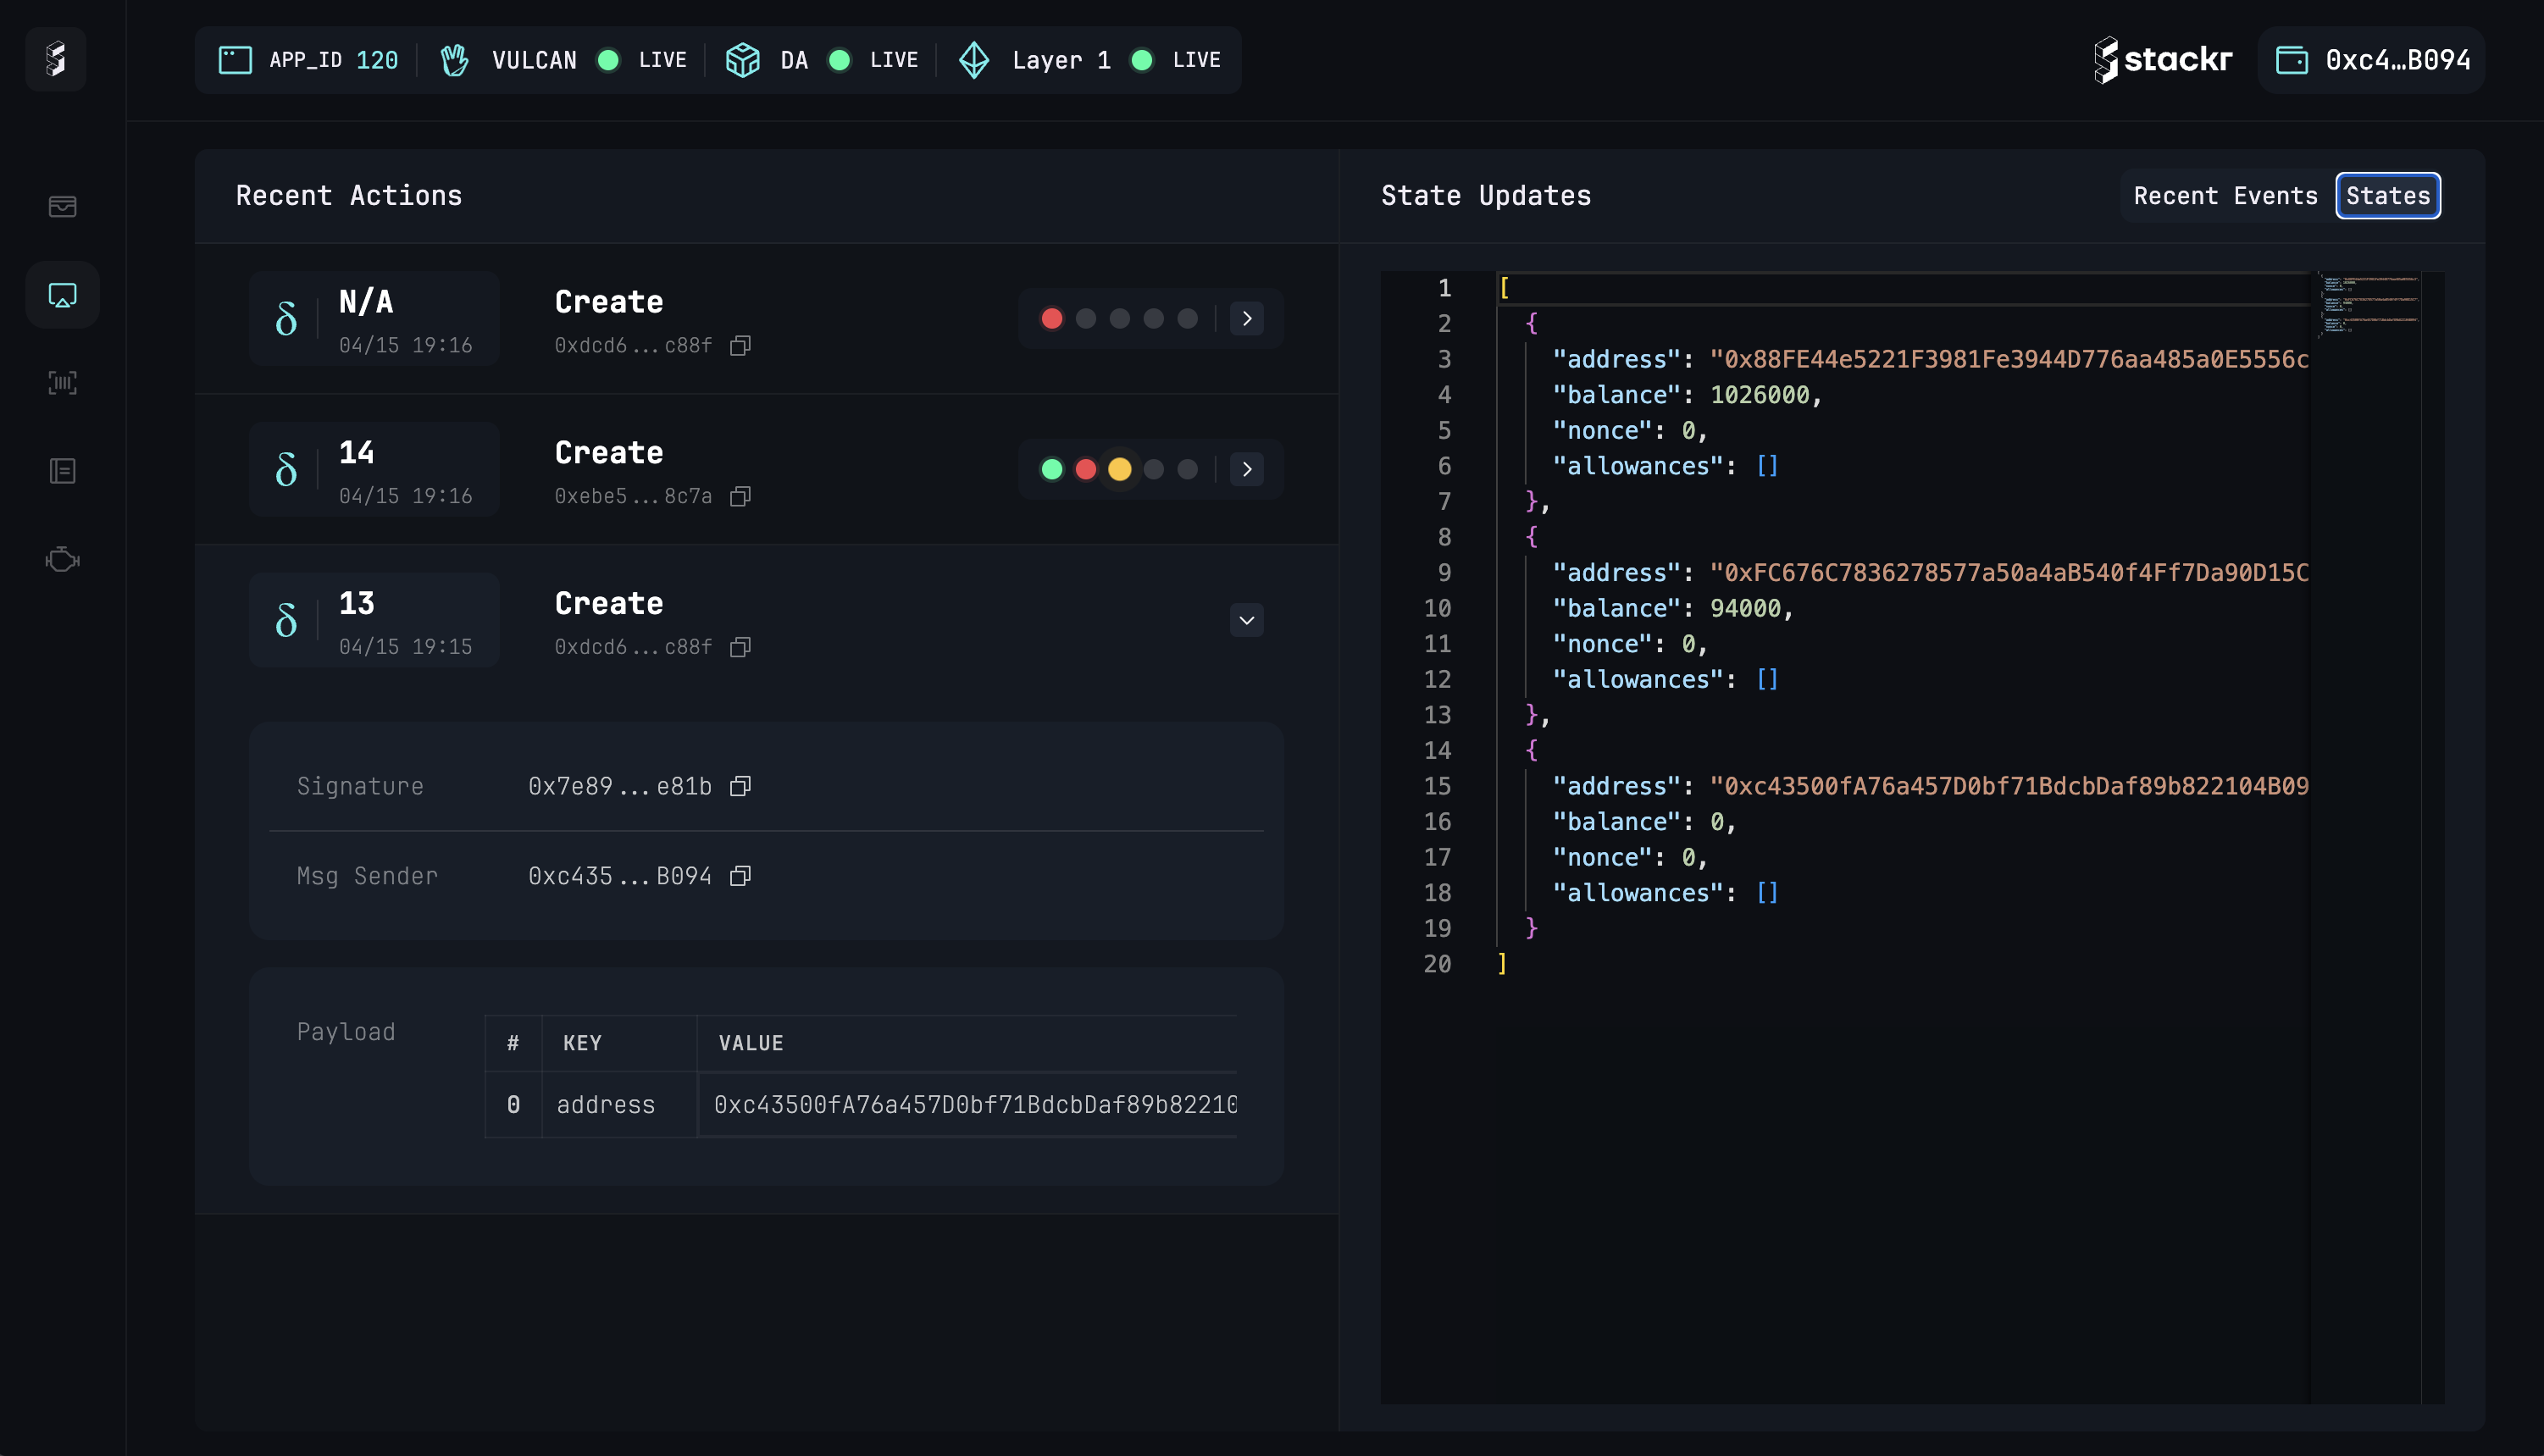Expand action 14 details row
Screen dimensions: 2544x1456
click(1246, 468)
